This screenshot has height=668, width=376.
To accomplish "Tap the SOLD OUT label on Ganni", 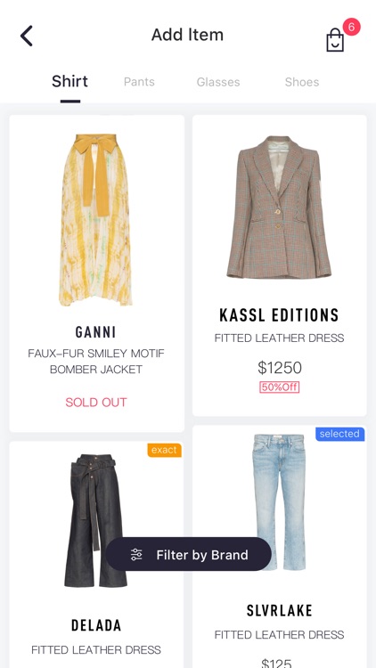I will [x=96, y=403].
